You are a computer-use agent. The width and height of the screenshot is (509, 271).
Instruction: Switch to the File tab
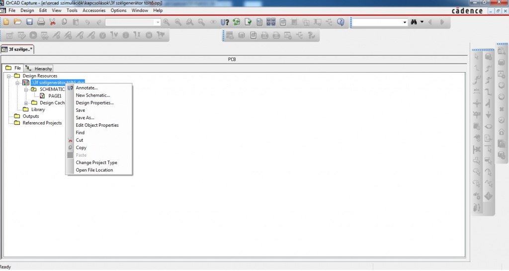coord(13,68)
